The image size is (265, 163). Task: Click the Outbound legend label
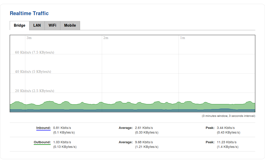click(x=42, y=142)
